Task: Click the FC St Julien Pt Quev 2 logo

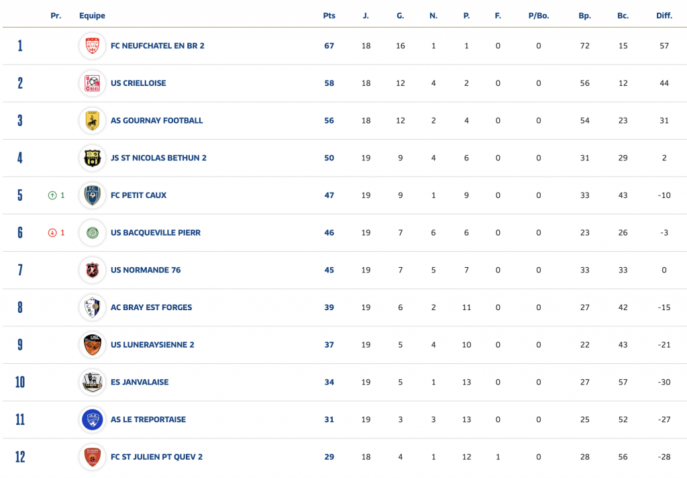Action: click(92, 457)
